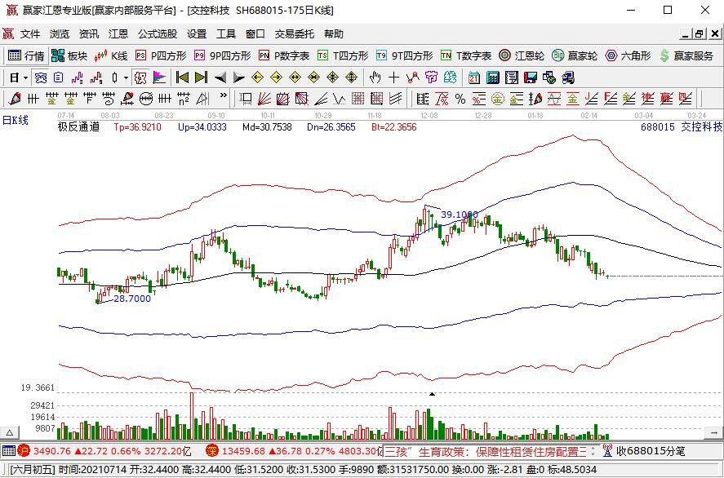724x478 pixels.
Task: Click the yellow left-arrow diamond icon
Action: coord(257,77)
